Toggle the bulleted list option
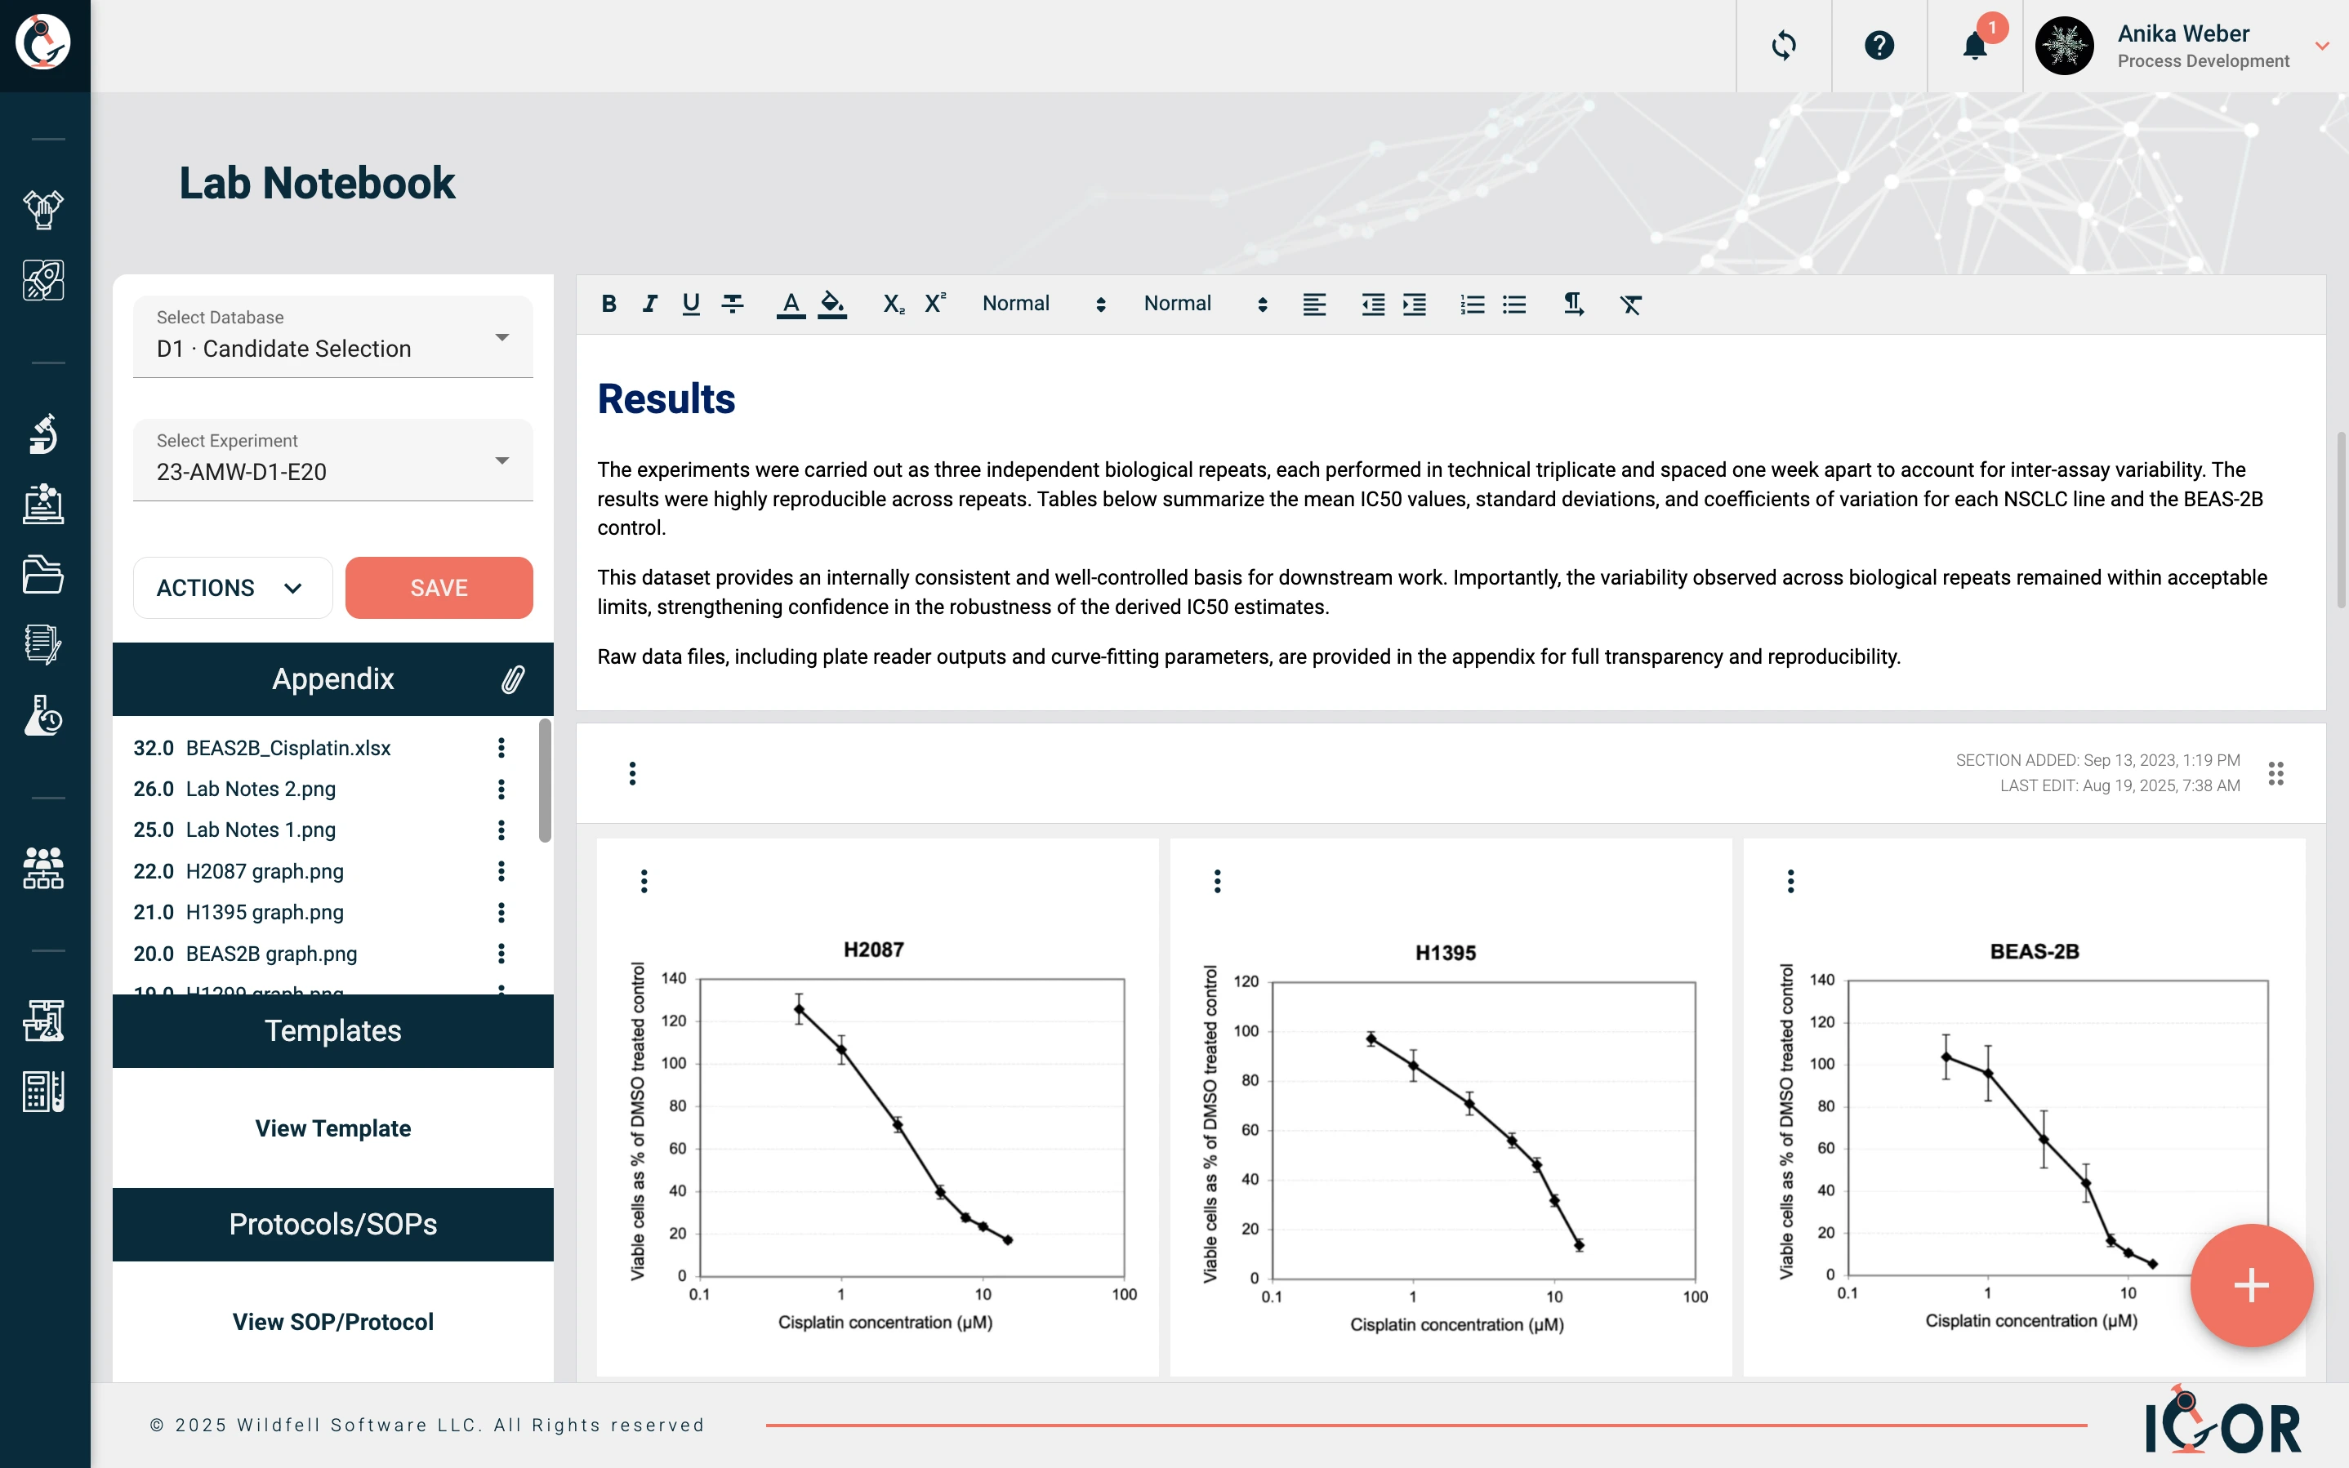The image size is (2349, 1468). (1514, 304)
